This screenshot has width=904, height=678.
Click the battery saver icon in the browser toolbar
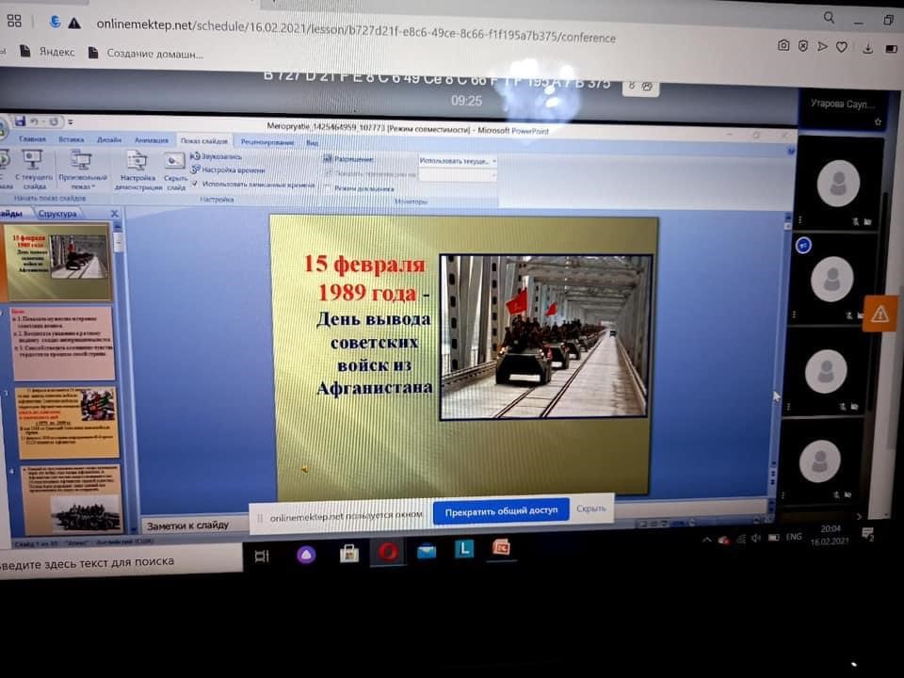(892, 49)
